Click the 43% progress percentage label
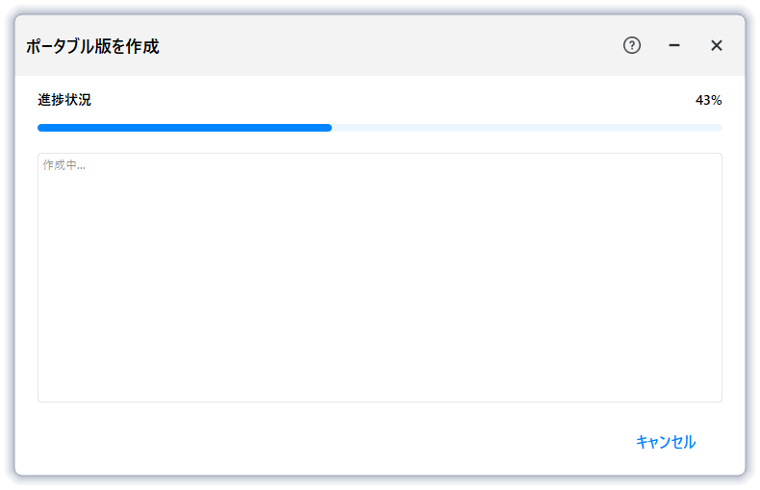This screenshot has width=760, height=490. (x=708, y=100)
